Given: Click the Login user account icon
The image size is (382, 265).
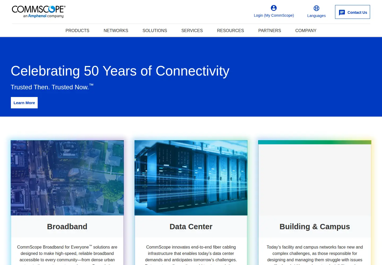Looking at the screenshot, I should click(274, 8).
